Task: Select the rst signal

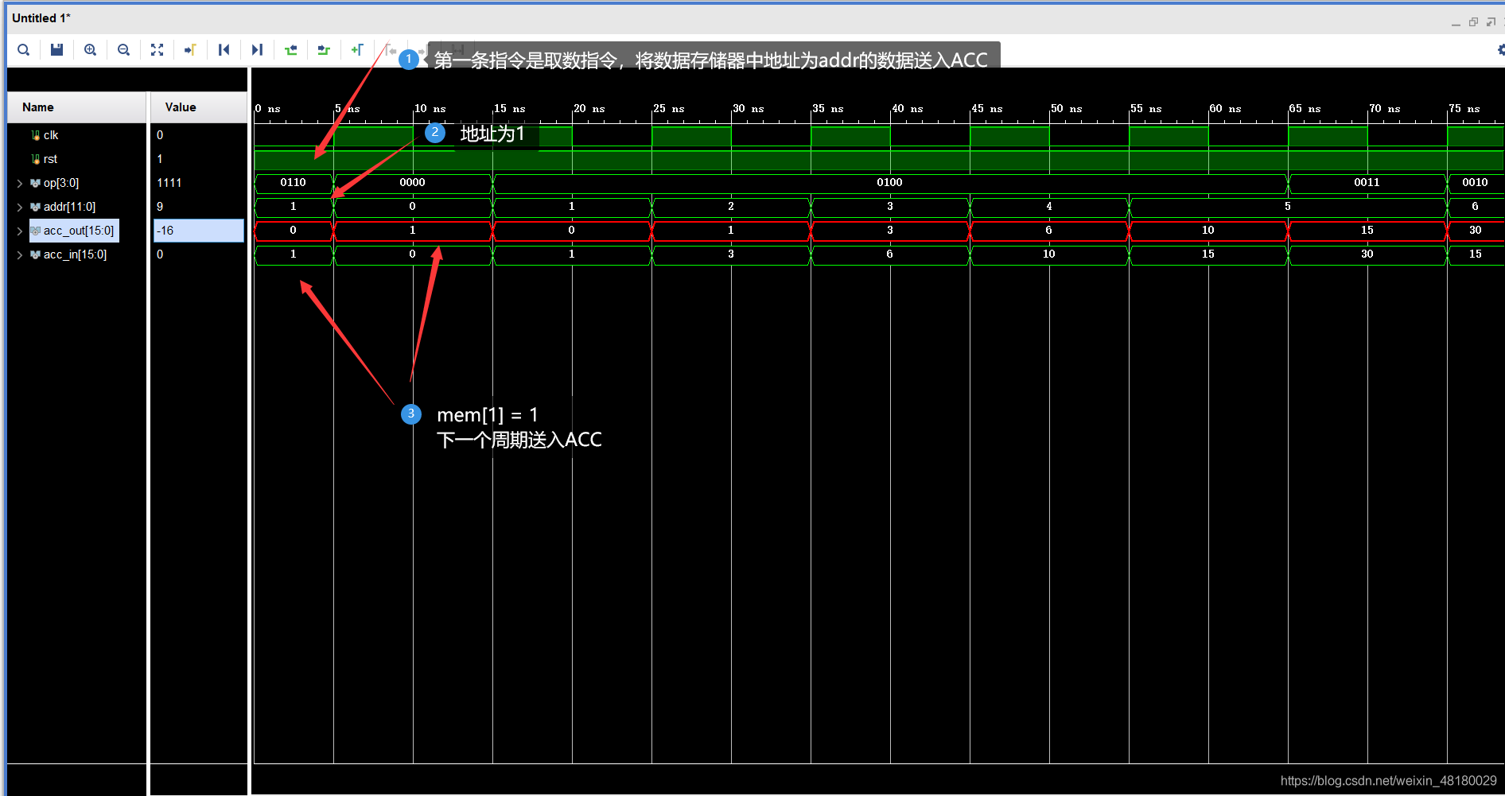Action: tap(50, 159)
